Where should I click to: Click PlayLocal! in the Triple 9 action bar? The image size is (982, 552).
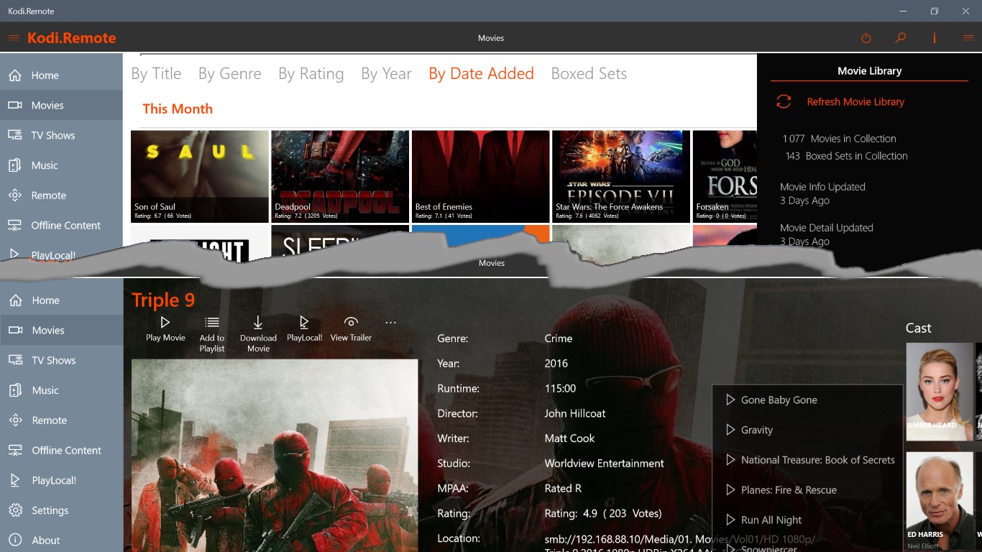[304, 329]
